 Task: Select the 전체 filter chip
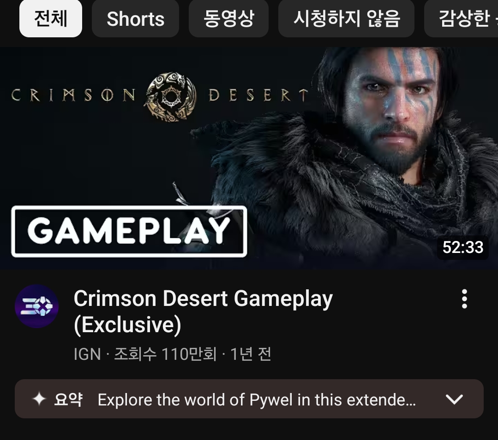click(50, 18)
